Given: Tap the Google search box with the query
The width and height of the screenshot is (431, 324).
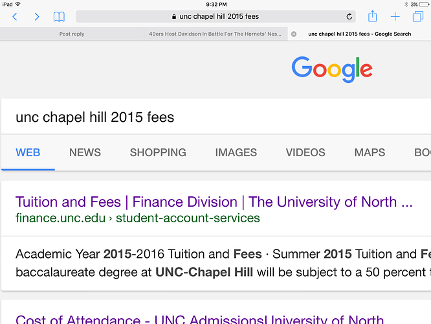Looking at the screenshot, I should tap(216, 117).
